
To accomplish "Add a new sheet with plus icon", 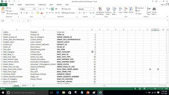I will (34, 85).
